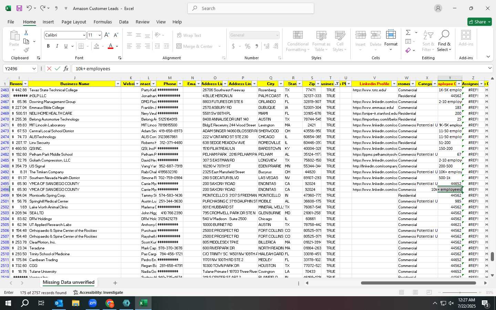The width and height of the screenshot is (496, 310).
Task: Switch to Page Layout tab
Action: click(74, 22)
